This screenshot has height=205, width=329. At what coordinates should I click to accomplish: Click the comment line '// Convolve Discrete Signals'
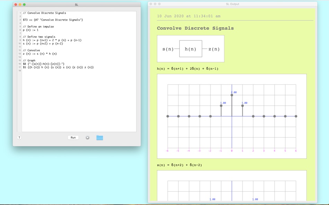[x=44, y=13]
